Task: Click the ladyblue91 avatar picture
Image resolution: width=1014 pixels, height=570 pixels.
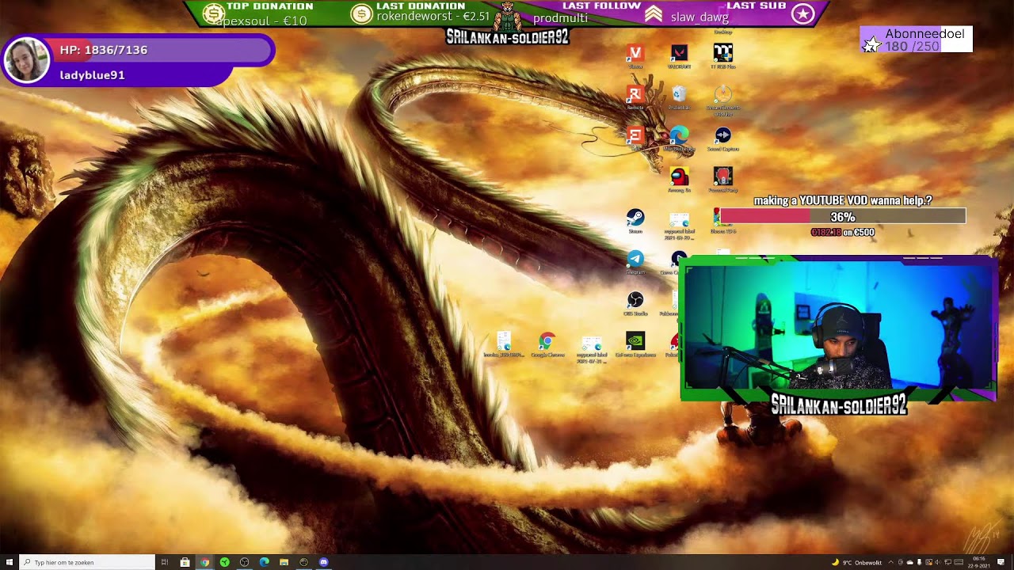Action: [x=27, y=60]
